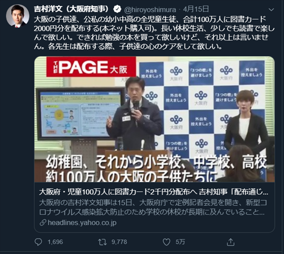View the 9,778 retweets count
This screenshot has width=284, height=254.
click(119, 242)
